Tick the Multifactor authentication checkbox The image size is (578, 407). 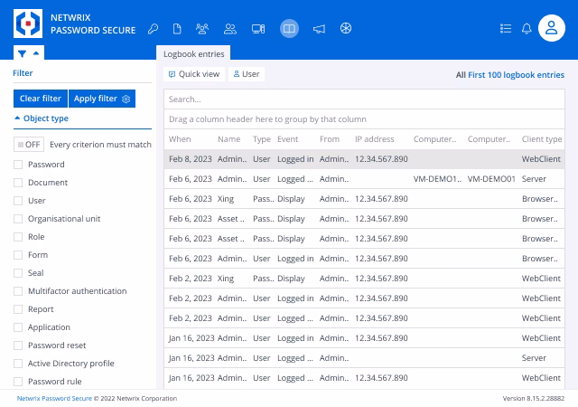(x=18, y=291)
